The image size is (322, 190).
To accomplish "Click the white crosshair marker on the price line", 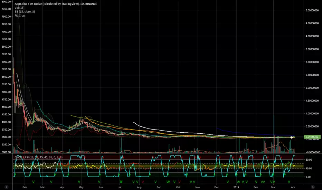I will click(x=292, y=137).
